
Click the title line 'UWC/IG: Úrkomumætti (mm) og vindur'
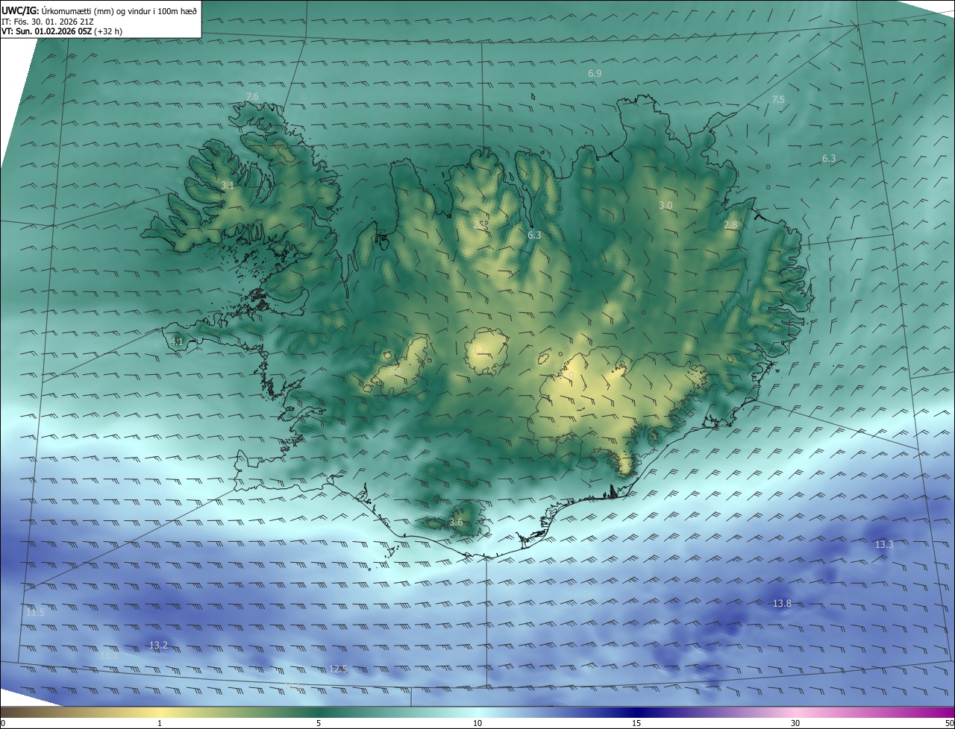coord(99,10)
